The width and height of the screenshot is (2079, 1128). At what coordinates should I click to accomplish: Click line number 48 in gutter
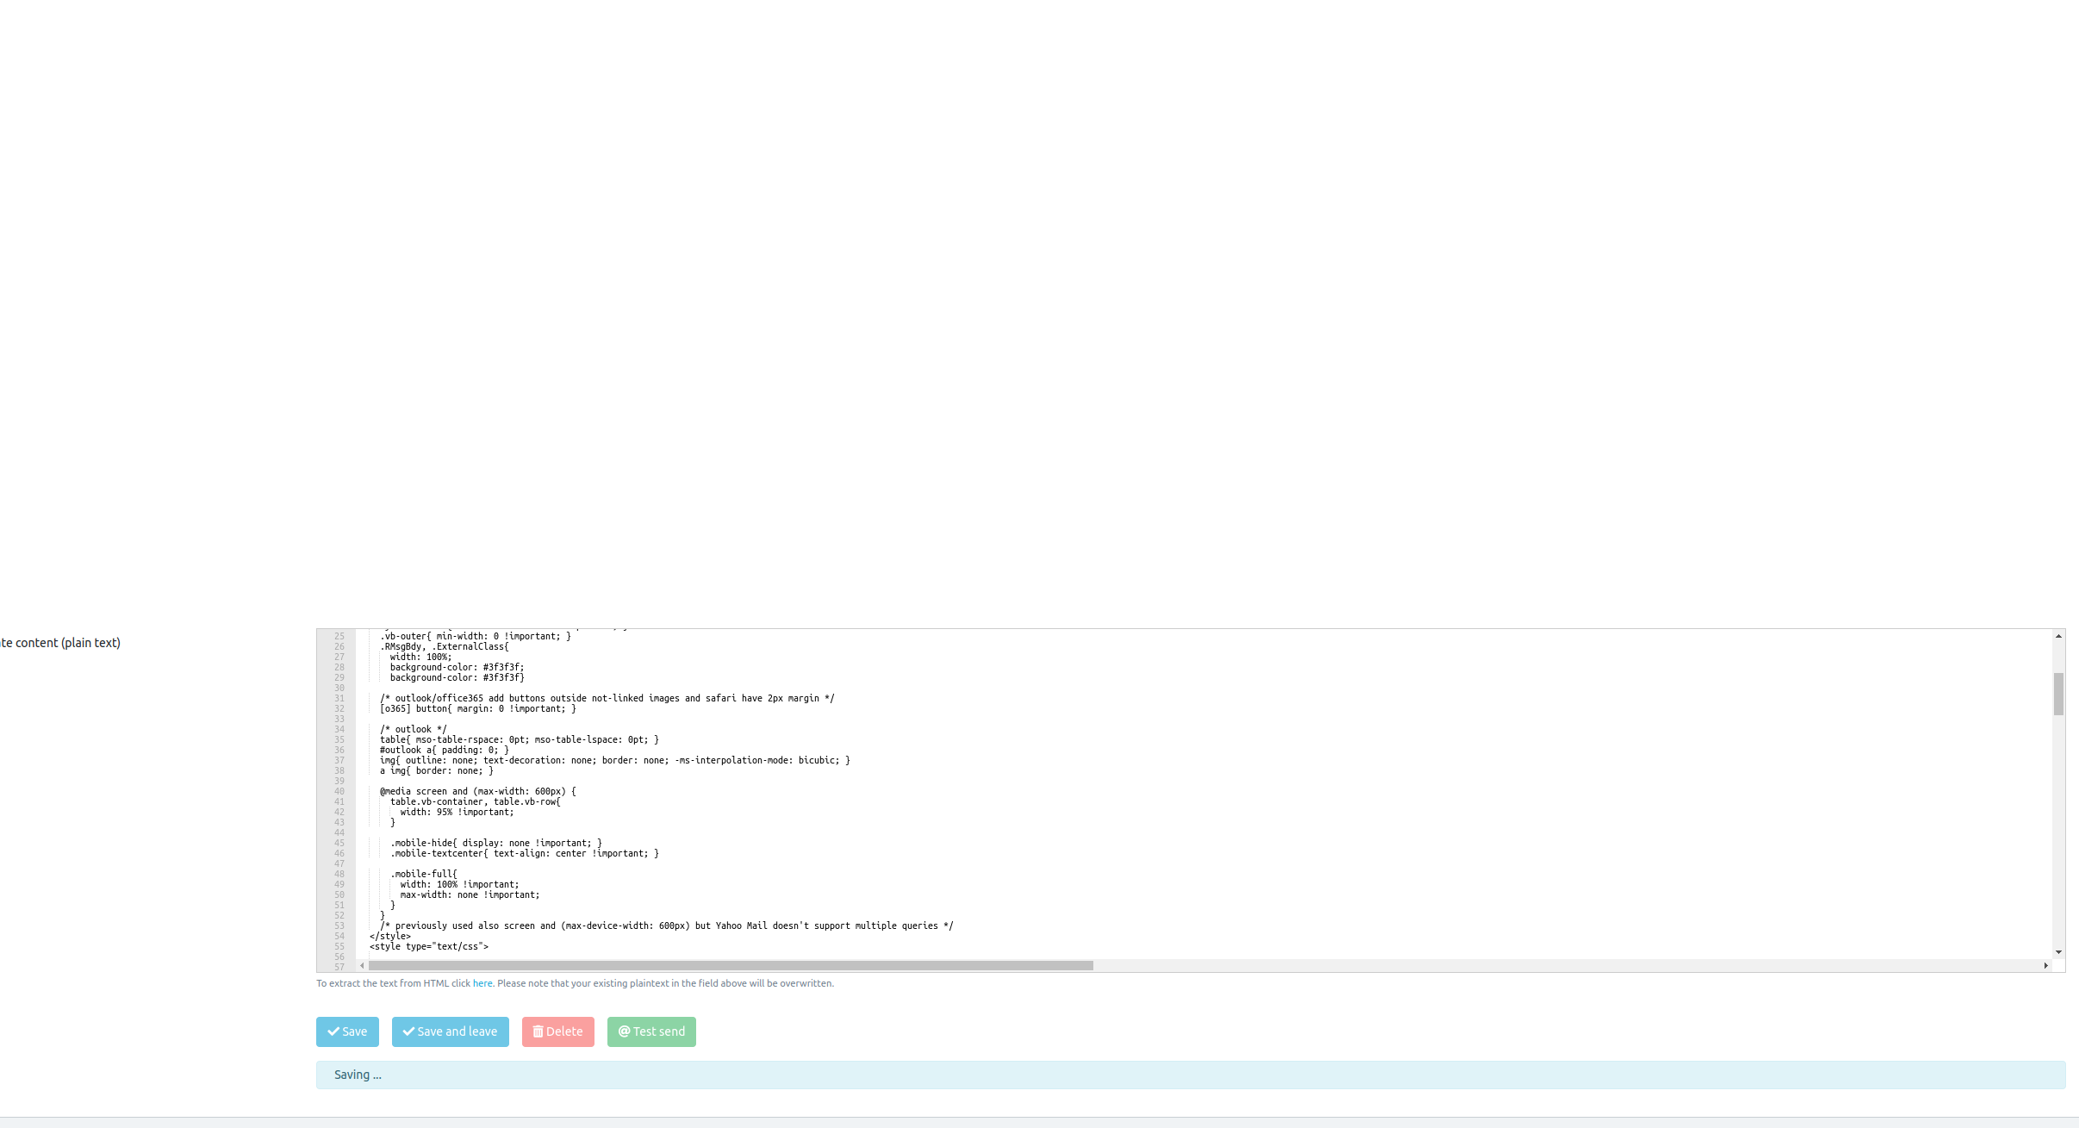339,874
